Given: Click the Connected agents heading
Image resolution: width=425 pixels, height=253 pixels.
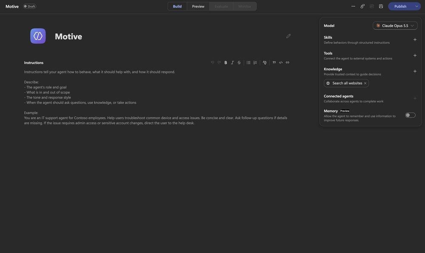Looking at the screenshot, I should (338, 96).
